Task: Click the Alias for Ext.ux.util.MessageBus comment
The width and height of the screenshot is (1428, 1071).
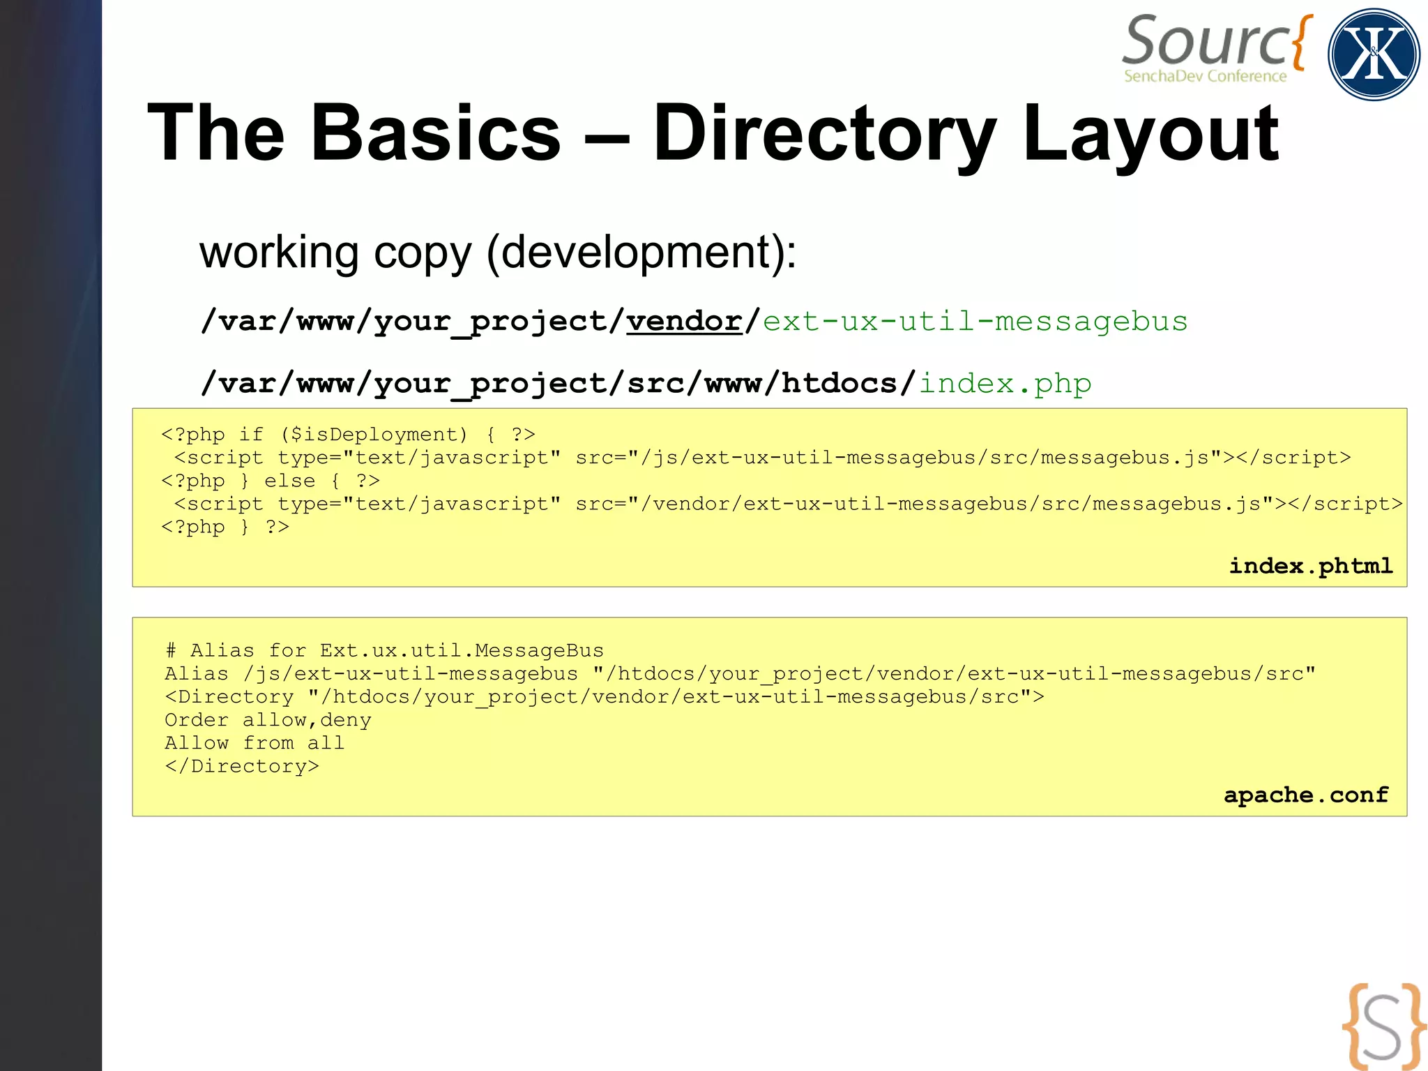Action: coord(384,650)
